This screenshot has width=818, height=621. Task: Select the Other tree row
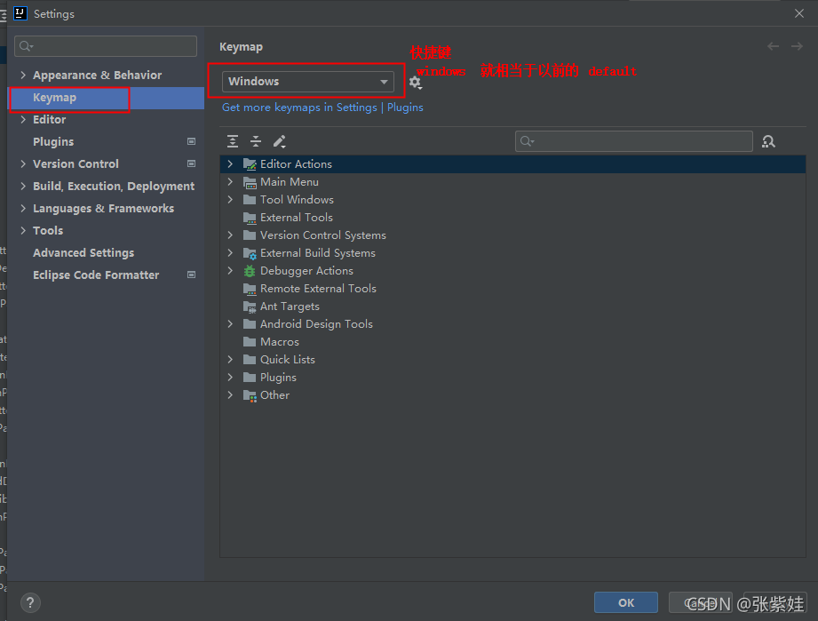pos(512,395)
